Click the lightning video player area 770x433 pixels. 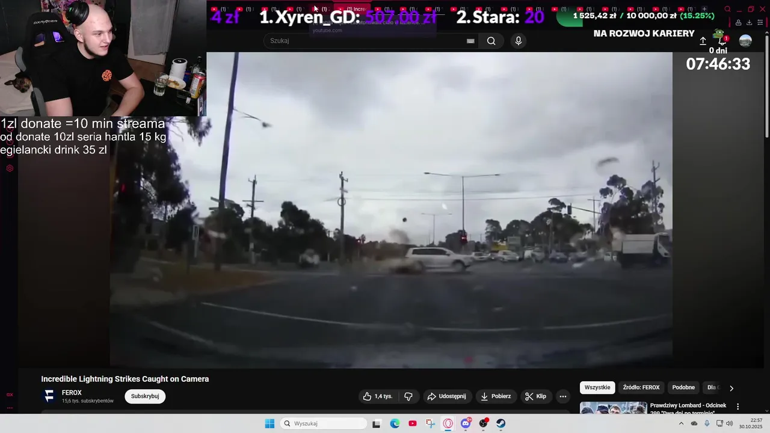pyautogui.click(x=391, y=210)
